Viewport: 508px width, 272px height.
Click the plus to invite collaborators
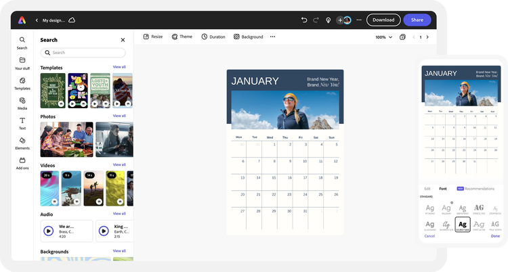pos(340,20)
